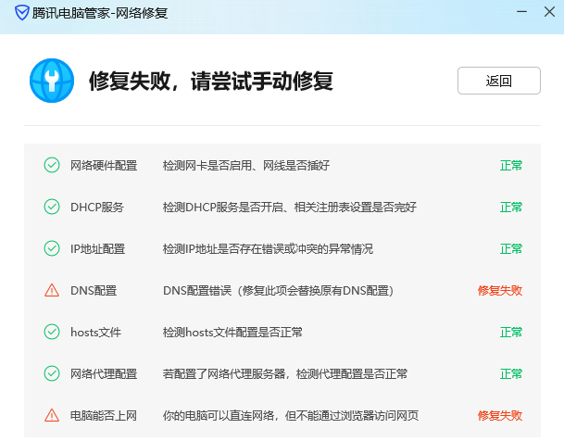564x441 pixels.
Task: Click the green check icon beside IP地址配置
Action: pyautogui.click(x=52, y=248)
